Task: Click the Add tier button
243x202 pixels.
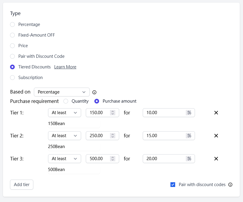Action: 22,185
